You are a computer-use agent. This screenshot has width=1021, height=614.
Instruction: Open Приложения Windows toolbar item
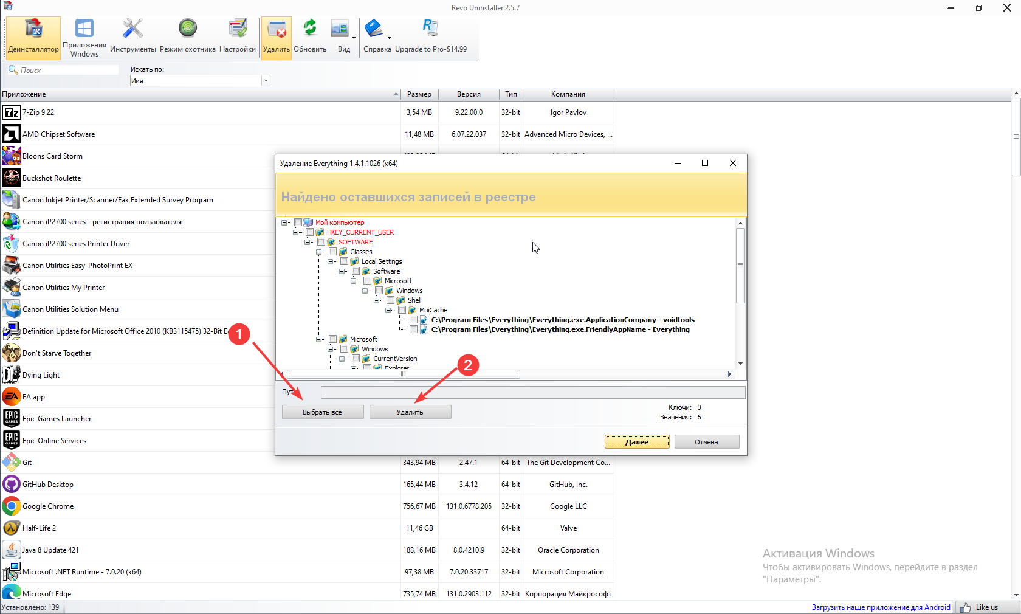click(84, 38)
